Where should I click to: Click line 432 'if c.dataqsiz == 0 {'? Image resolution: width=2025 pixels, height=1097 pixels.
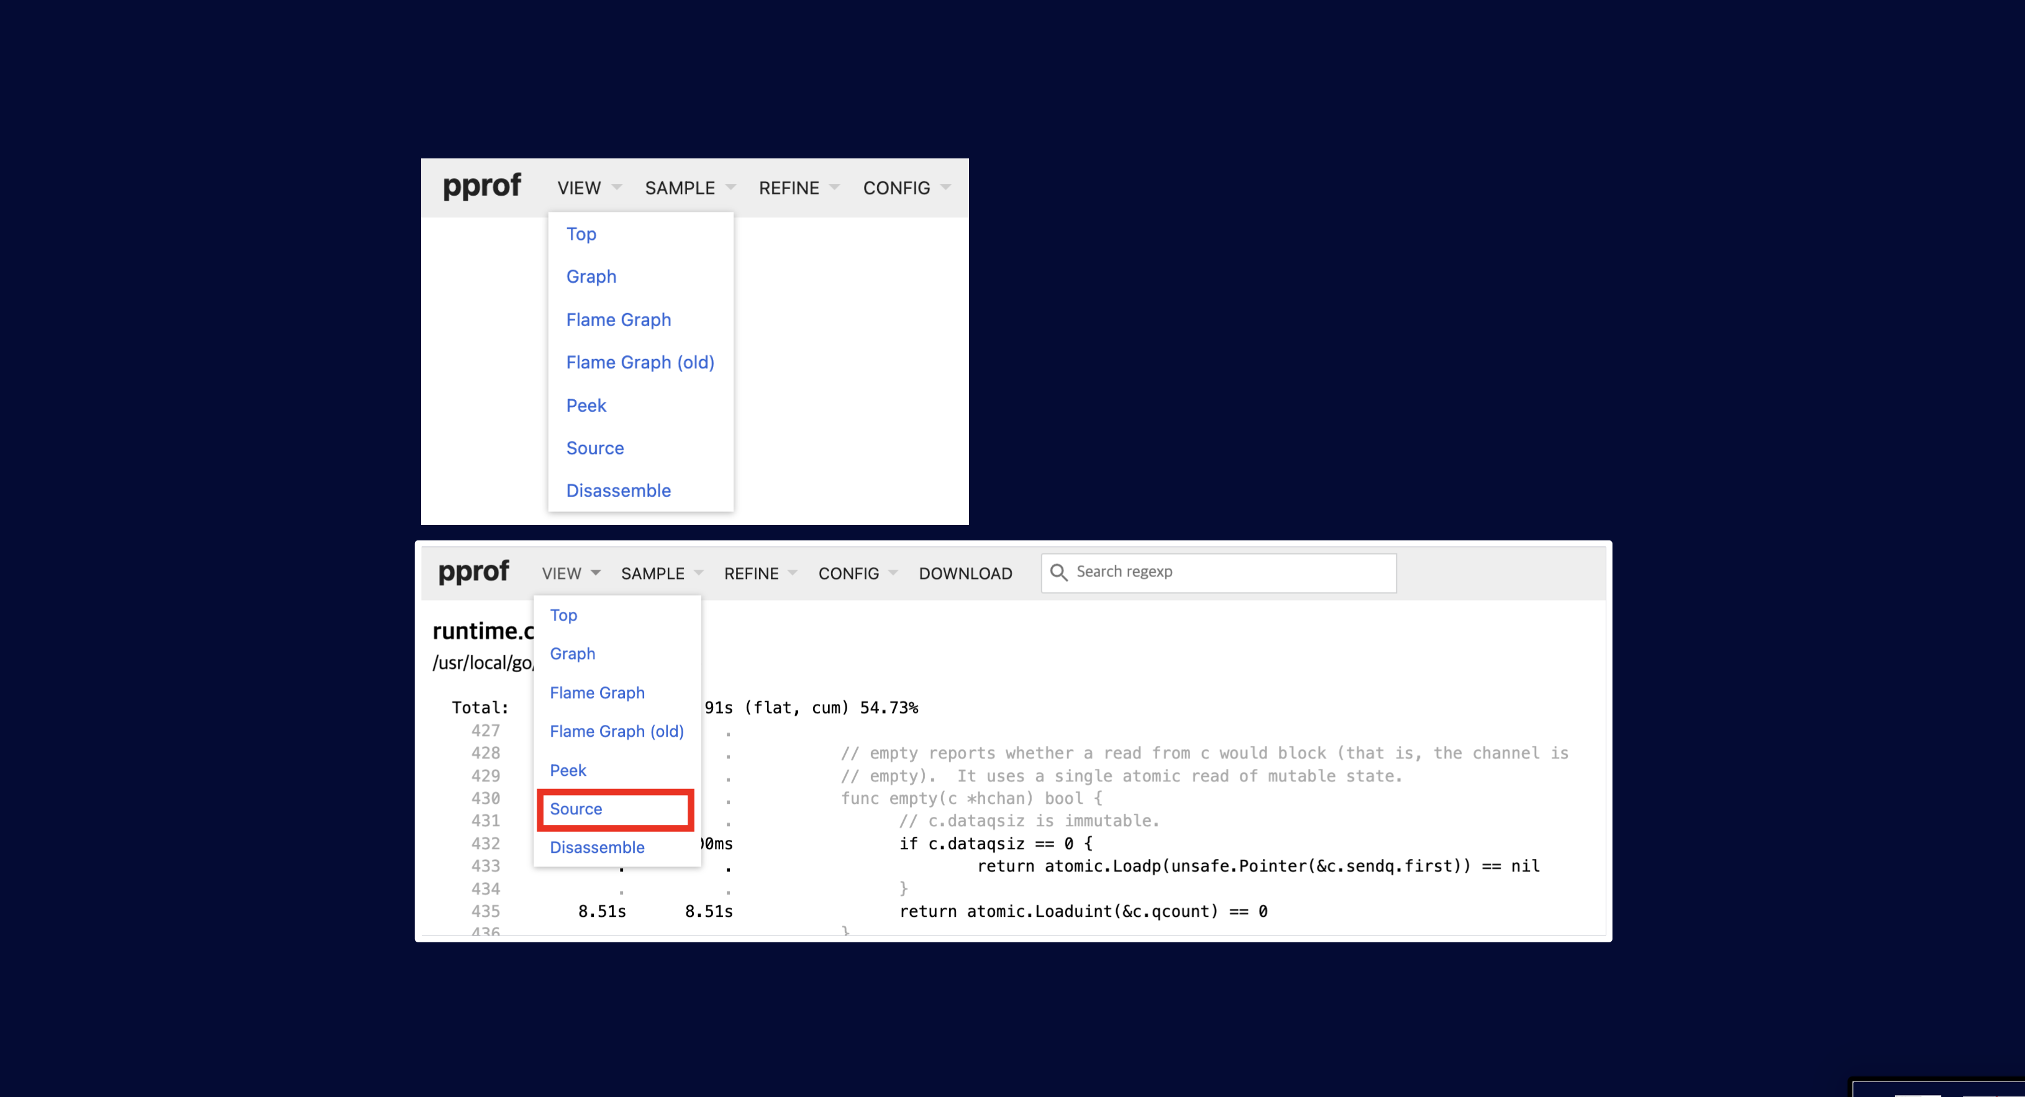[x=995, y=844]
